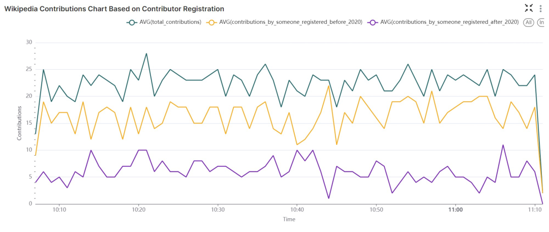This screenshot has height=232, width=549.
Task: Click the green legend marker icon
Action: pyautogui.click(x=132, y=22)
